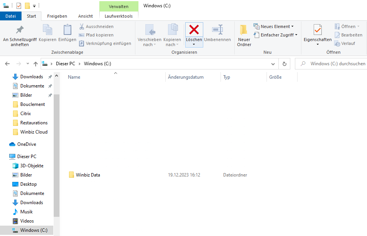This screenshot has height=236, width=367.
Task: Click Bearbeiten in the ribbon
Action: click(x=349, y=35)
